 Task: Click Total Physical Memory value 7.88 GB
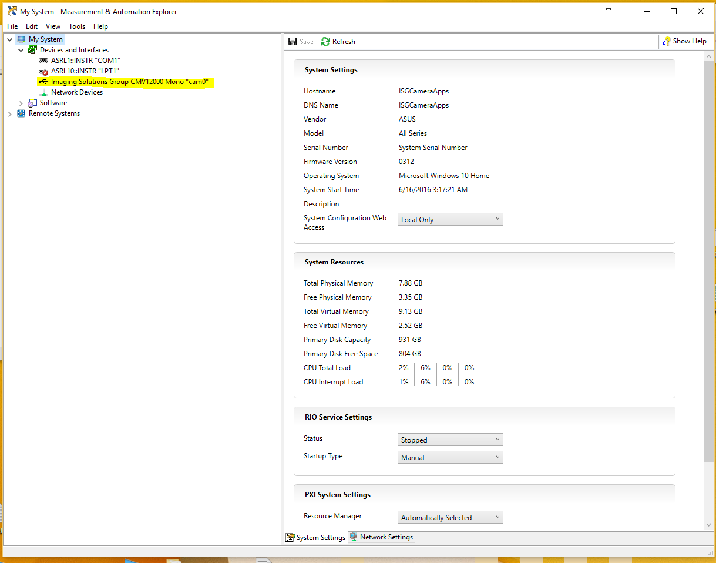click(411, 283)
